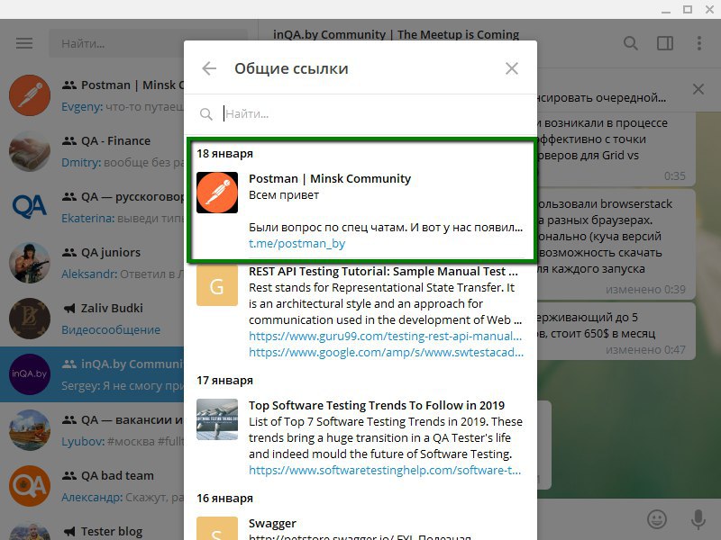
Task: Open the softwaretestinghelp.com link
Action: point(385,470)
